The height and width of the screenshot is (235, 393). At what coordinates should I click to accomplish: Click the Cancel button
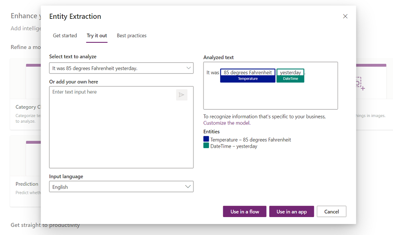click(x=331, y=211)
